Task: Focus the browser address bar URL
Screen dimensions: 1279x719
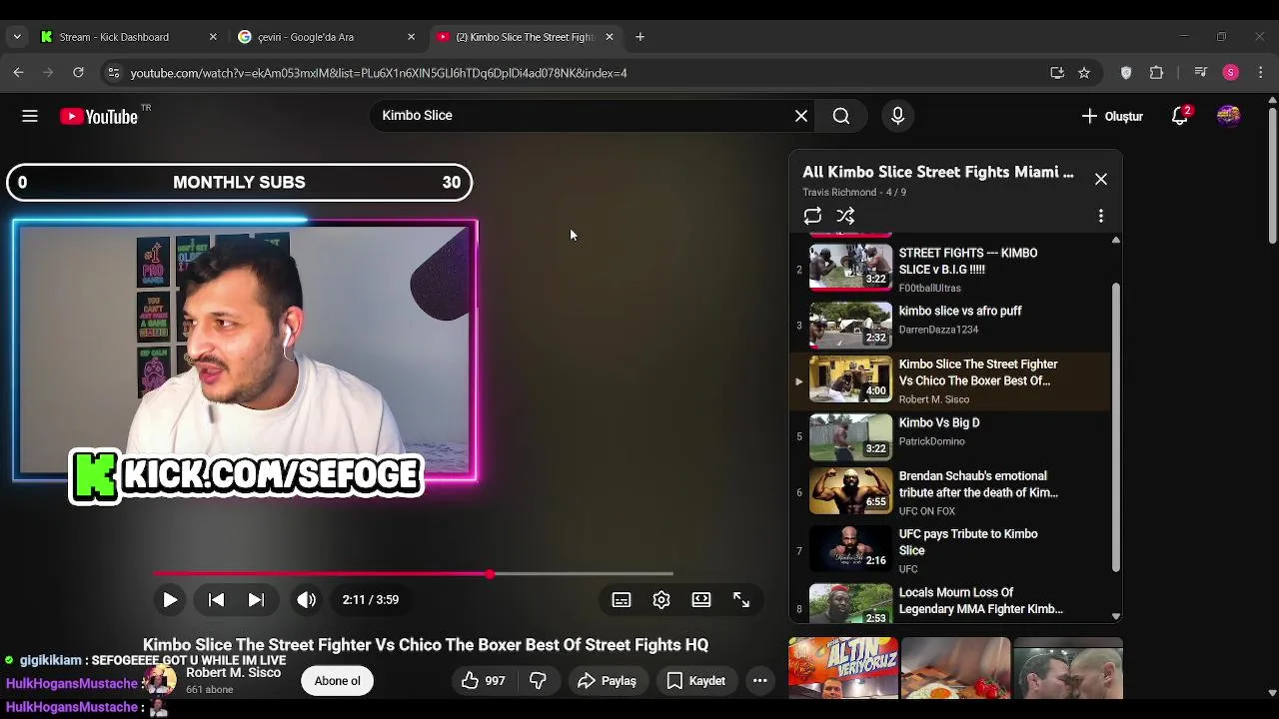Action: [x=379, y=73]
